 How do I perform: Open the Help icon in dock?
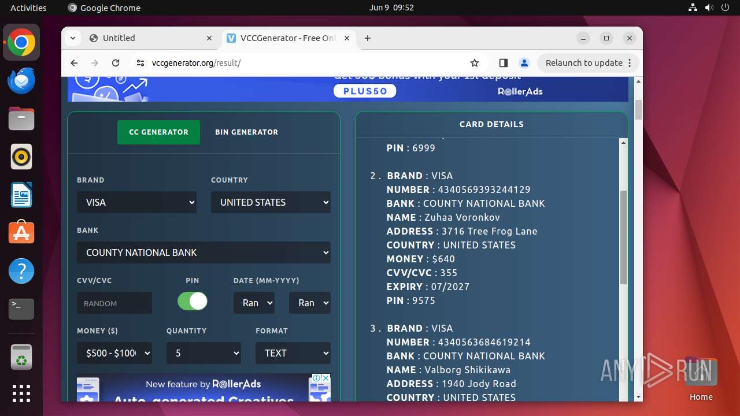tap(21, 272)
